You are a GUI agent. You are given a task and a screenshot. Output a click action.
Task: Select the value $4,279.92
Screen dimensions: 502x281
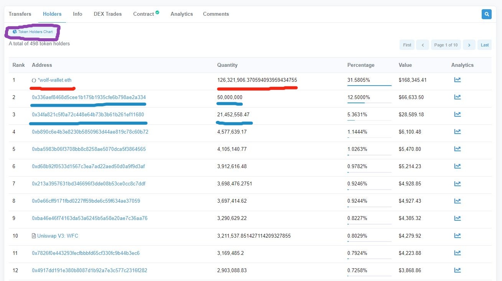coord(410,235)
